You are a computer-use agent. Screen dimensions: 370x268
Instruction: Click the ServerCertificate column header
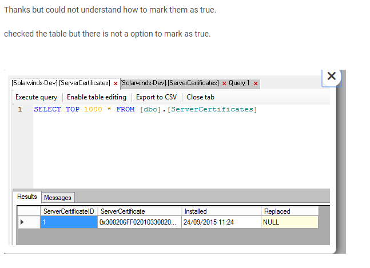pyautogui.click(x=140, y=211)
